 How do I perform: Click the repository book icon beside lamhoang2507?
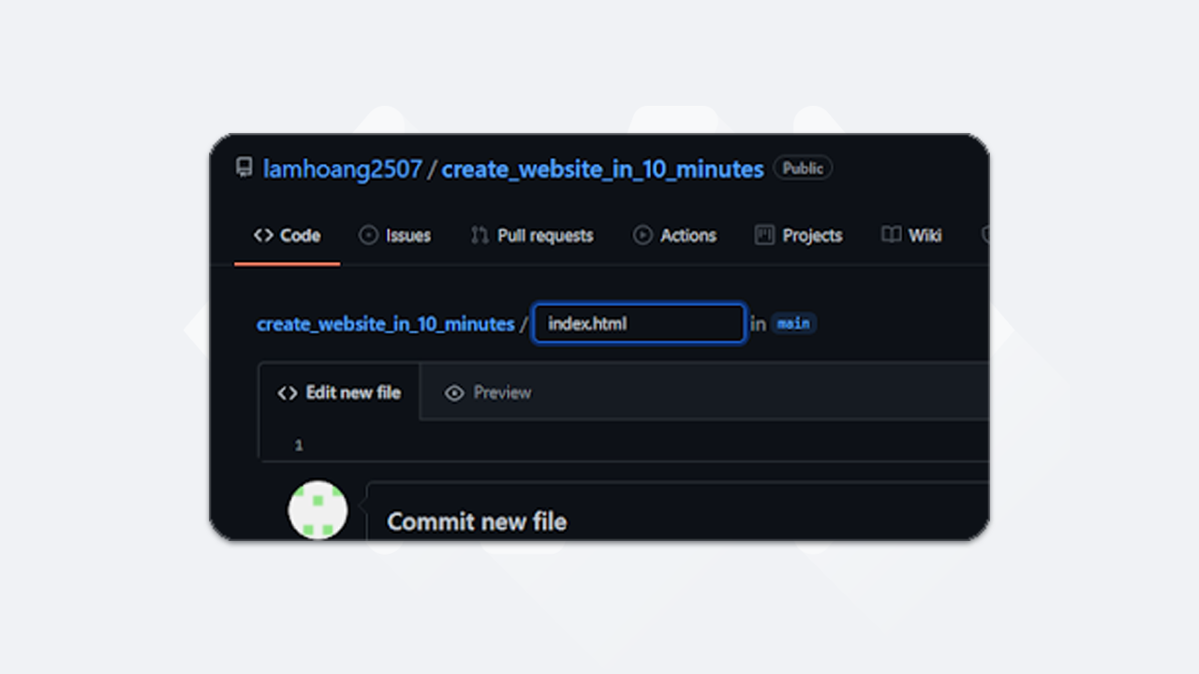(x=244, y=168)
